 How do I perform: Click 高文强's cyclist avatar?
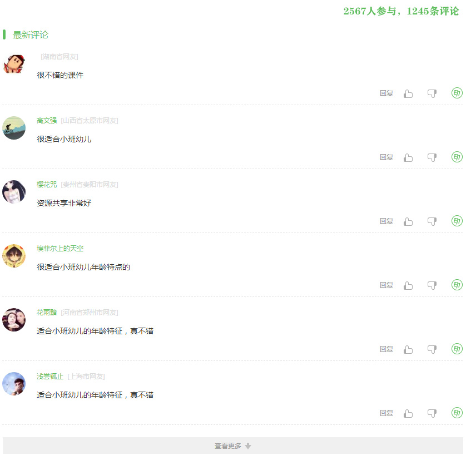tap(14, 128)
